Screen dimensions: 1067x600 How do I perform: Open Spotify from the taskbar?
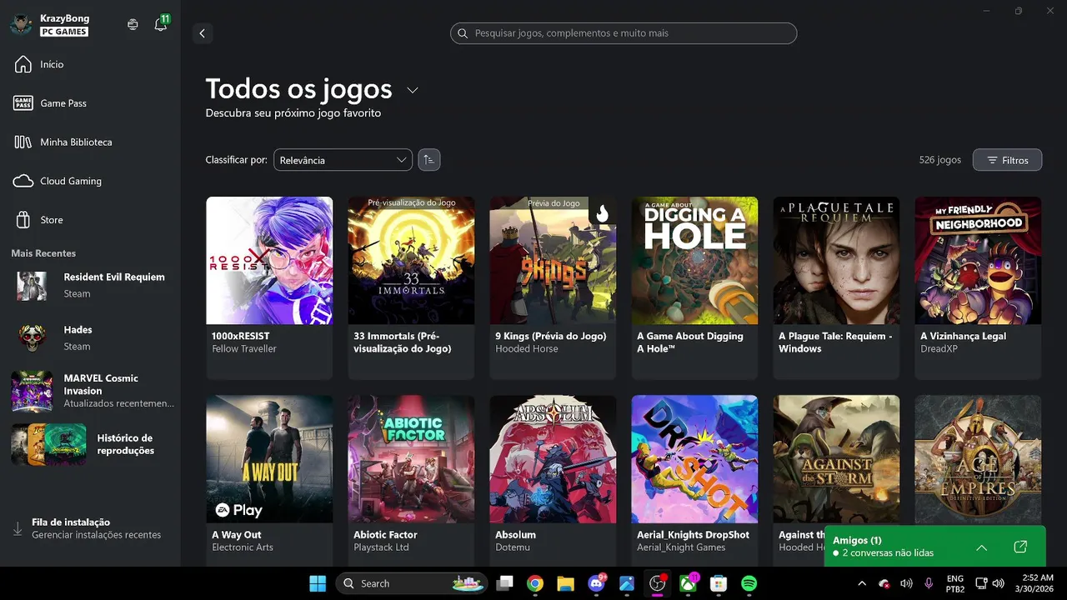(749, 583)
